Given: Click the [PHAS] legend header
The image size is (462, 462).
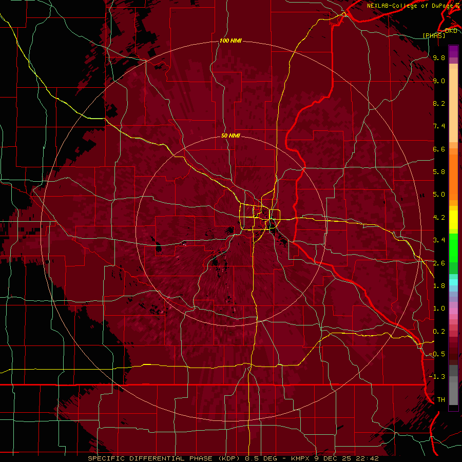Looking at the screenshot, I should pos(434,35).
